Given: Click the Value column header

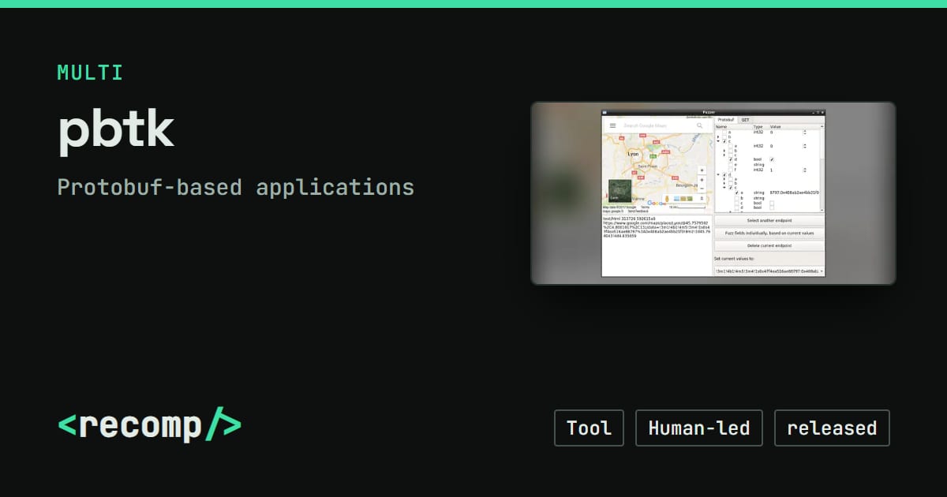Looking at the screenshot, I should point(776,127).
